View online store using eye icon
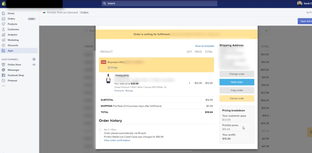 click(x=34, y=65)
